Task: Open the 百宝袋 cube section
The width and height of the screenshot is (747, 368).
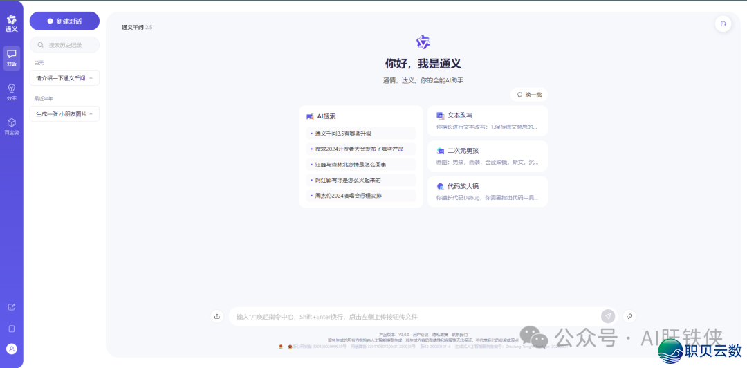Action: click(x=12, y=127)
